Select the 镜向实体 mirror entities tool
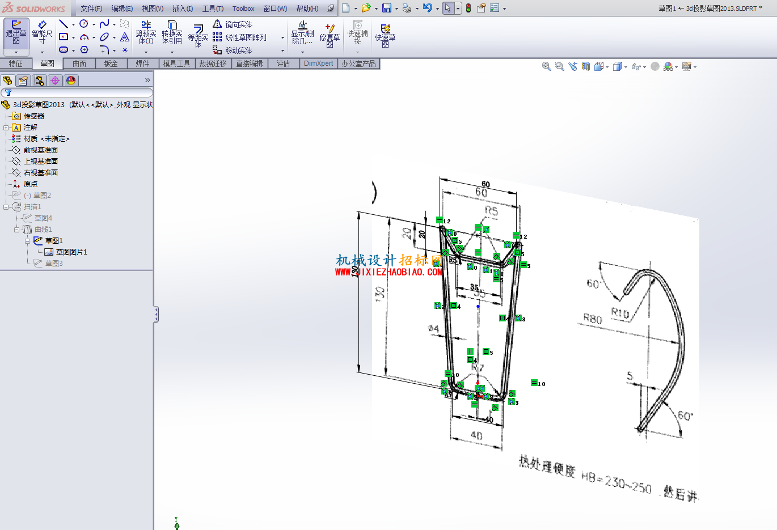The image size is (777, 530). pyautogui.click(x=233, y=24)
